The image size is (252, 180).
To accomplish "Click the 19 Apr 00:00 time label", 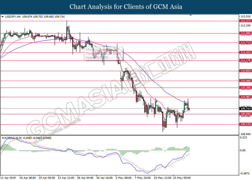I will 47,178.
